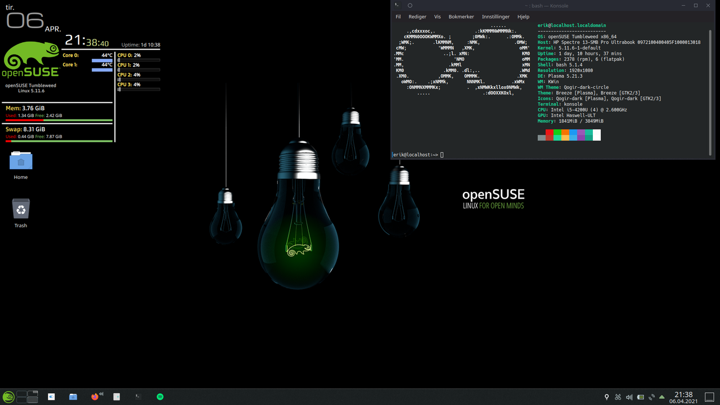Open the Bokmerker menu in Konsole
Screen dimensions: 720x405
[x=461, y=16]
